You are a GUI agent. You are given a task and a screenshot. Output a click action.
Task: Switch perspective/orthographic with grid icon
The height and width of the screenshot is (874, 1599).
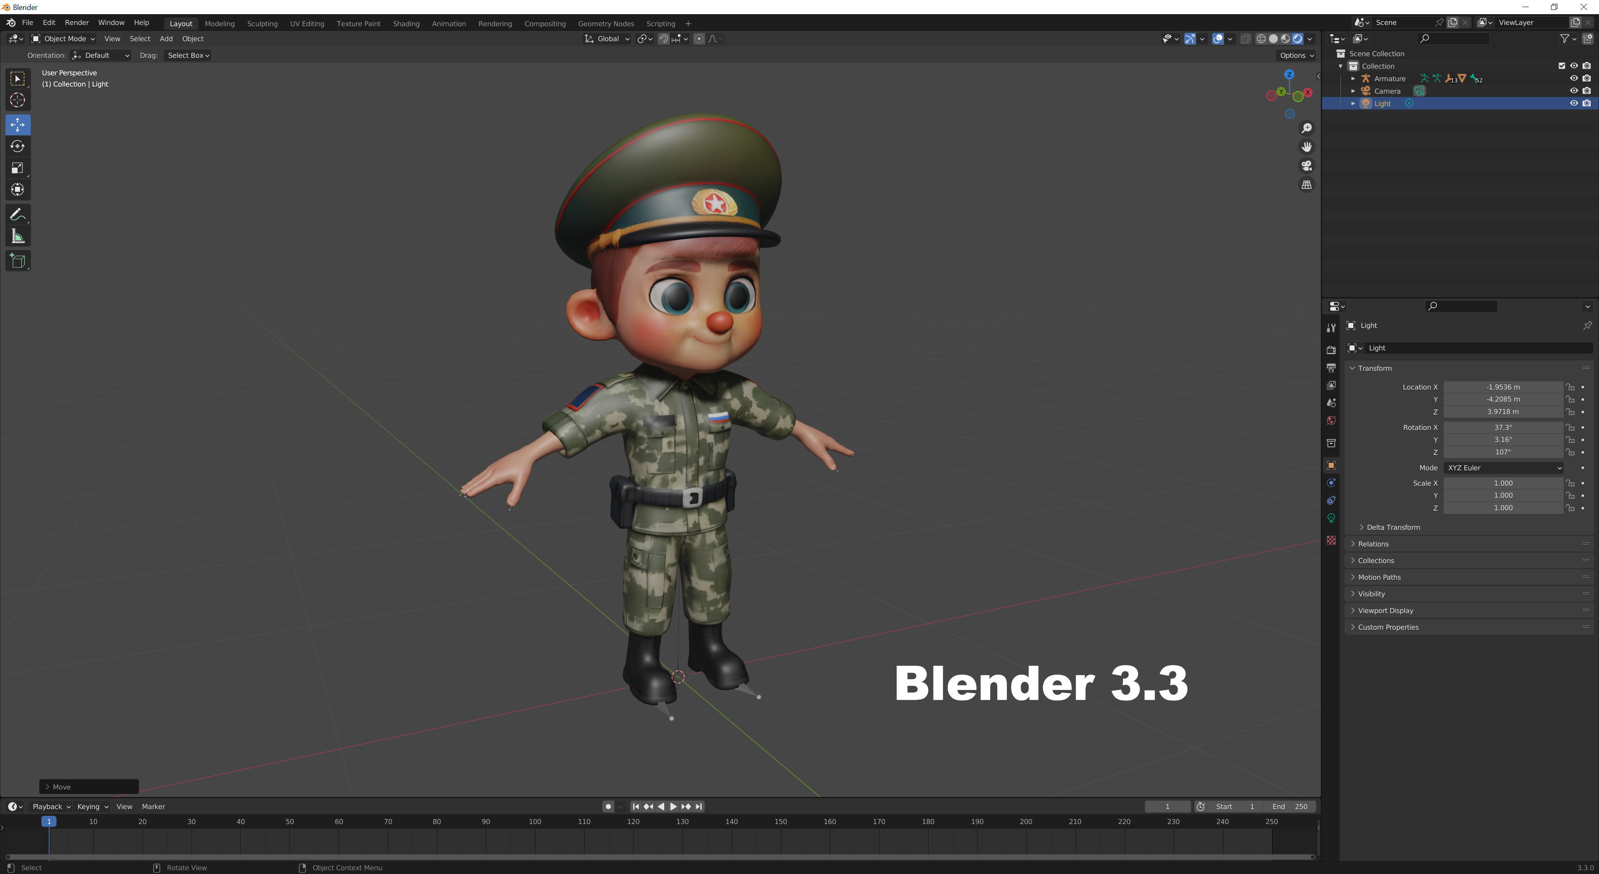click(x=1307, y=185)
